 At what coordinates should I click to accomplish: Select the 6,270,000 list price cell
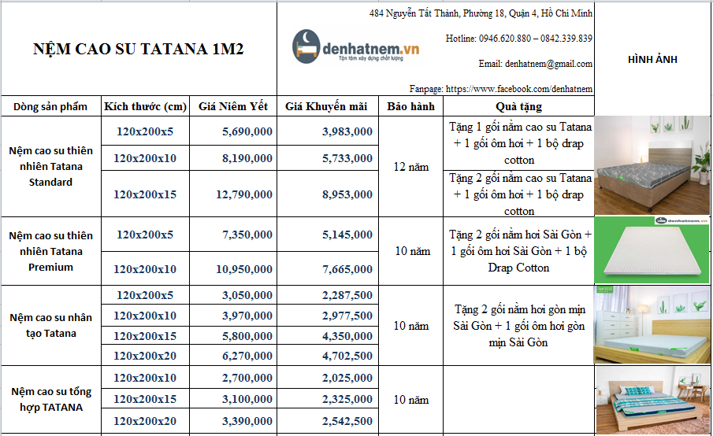[233, 356]
